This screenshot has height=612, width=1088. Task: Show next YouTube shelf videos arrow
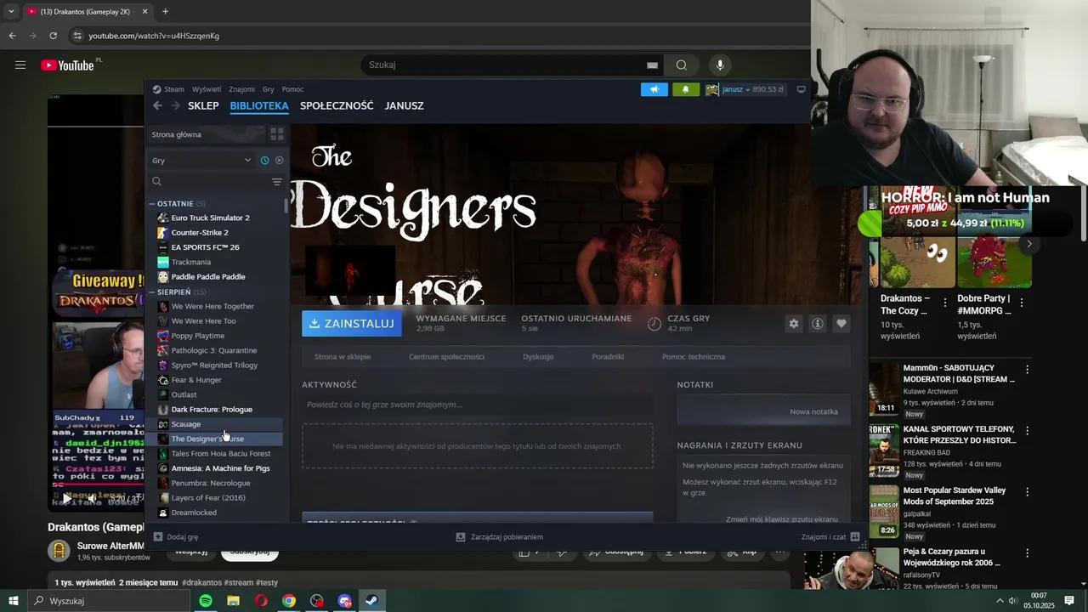1028,244
